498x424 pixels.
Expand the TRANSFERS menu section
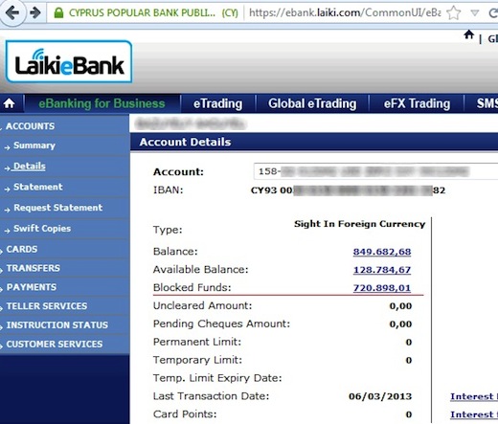pyautogui.click(x=33, y=268)
